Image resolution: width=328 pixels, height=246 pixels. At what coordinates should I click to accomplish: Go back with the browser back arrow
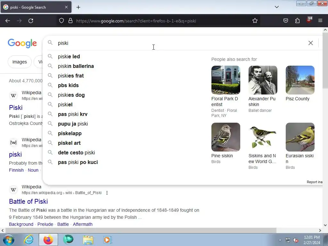point(8,21)
